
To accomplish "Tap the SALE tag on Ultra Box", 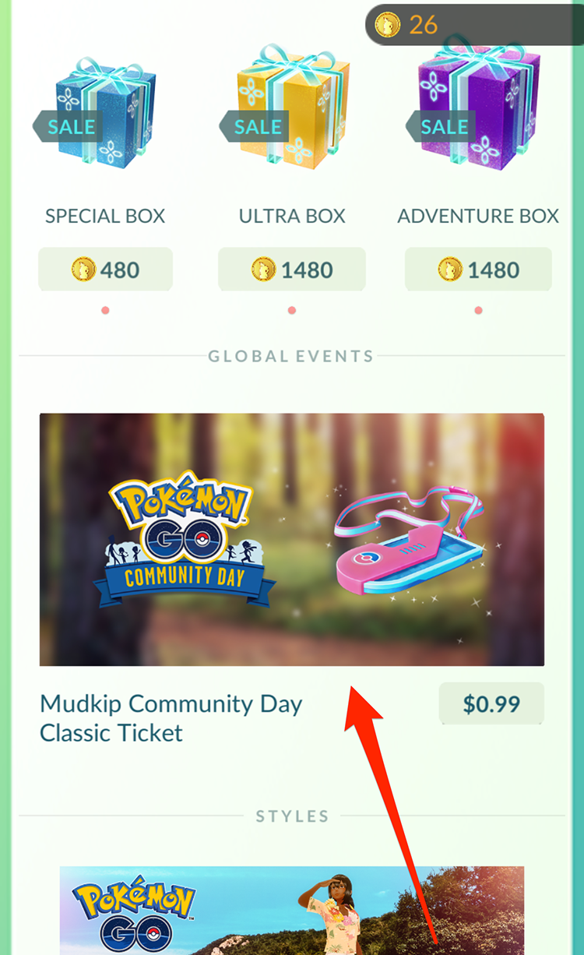I will coord(255,126).
